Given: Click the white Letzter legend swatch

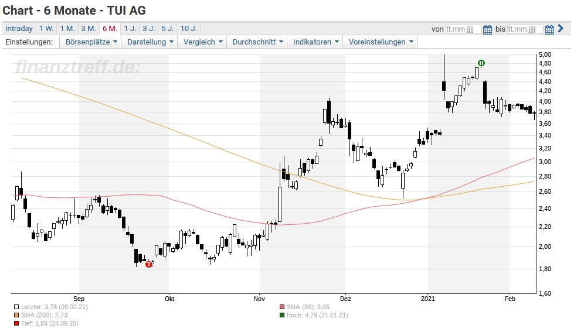Looking at the screenshot, I should 16,307.
